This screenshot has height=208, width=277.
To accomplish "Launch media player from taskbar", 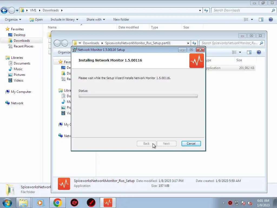I will point(40,203).
